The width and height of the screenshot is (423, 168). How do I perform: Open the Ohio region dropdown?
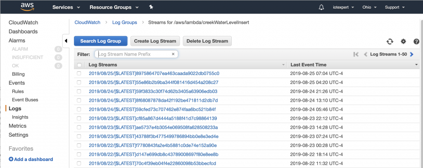(370, 7)
